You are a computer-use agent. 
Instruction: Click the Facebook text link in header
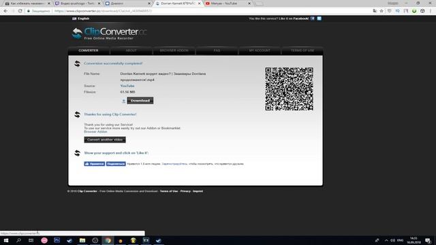click(x=301, y=18)
